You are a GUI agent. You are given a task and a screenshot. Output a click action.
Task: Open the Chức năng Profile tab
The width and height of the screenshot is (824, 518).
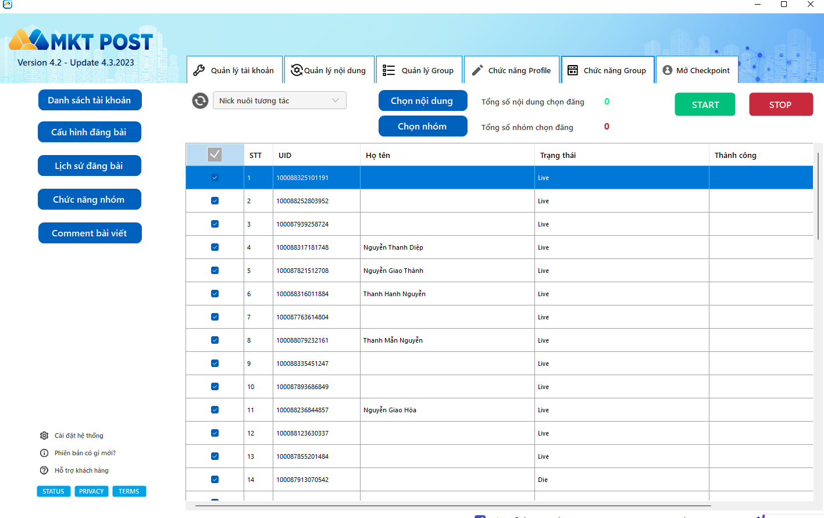tap(512, 70)
